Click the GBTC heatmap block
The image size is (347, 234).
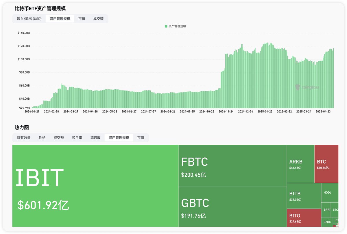232,207
